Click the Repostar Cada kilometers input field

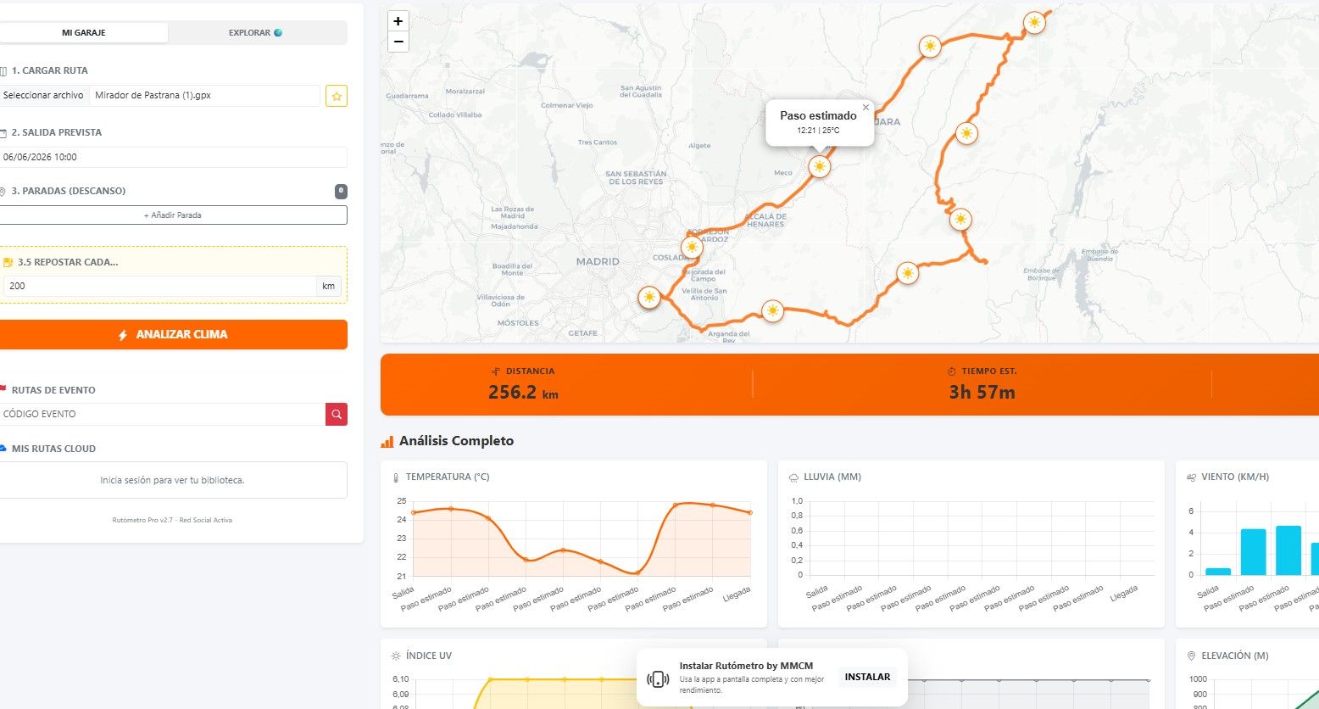click(159, 286)
